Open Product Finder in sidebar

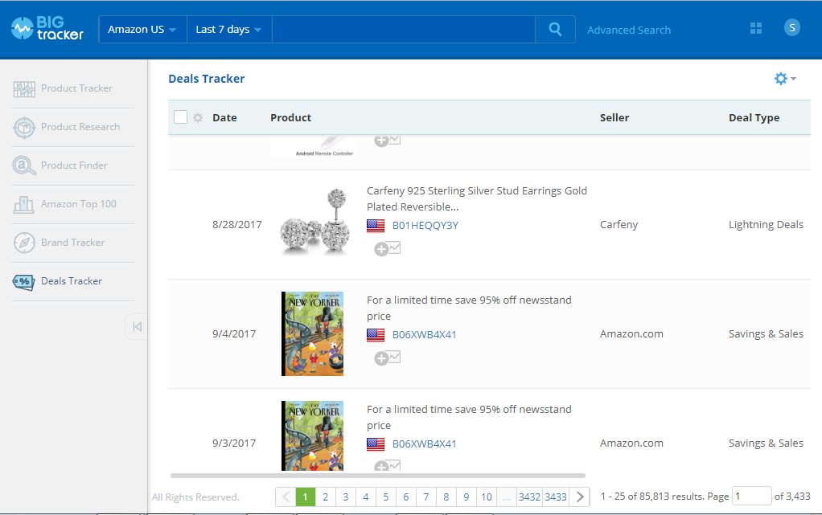click(x=73, y=166)
